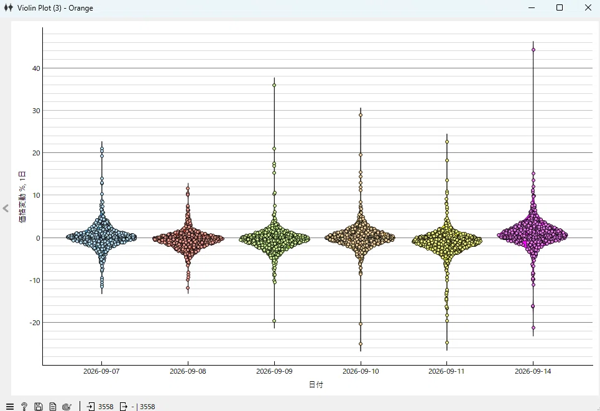This screenshot has height=411, width=600.
Task: Click the input count 3558
Action: pos(106,407)
